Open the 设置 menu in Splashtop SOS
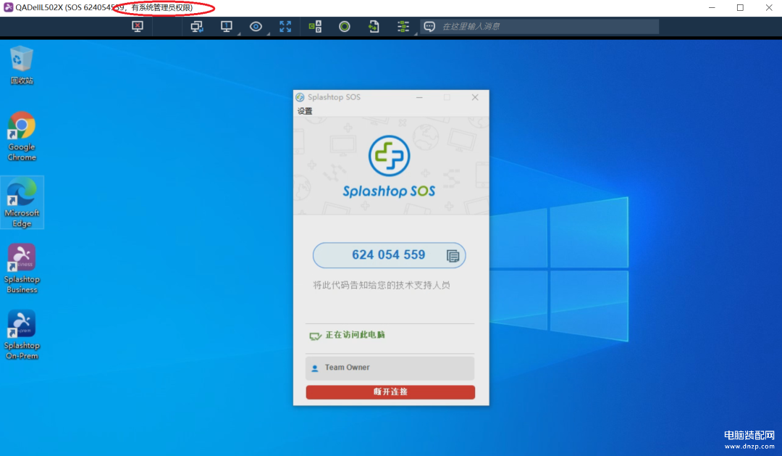Viewport: 782px width, 456px height. 305,111
